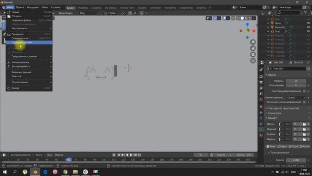Jump to the first frame in the timeline
This screenshot has width=312, height=176.
tap(119, 155)
